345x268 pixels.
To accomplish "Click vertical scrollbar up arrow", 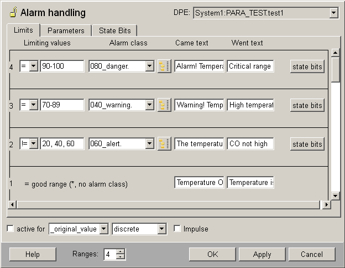I will (335, 53).
